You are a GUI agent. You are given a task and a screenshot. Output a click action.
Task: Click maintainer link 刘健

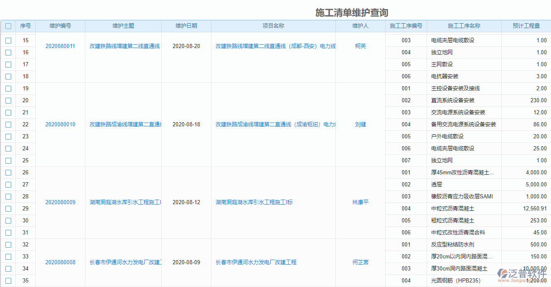360,124
